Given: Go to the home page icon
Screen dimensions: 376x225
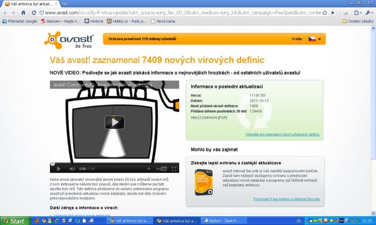Looking at the screenshot, I should pyautogui.click(x=23, y=13).
